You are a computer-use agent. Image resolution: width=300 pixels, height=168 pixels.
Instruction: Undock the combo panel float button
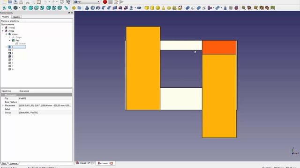click(x=69, y=13)
